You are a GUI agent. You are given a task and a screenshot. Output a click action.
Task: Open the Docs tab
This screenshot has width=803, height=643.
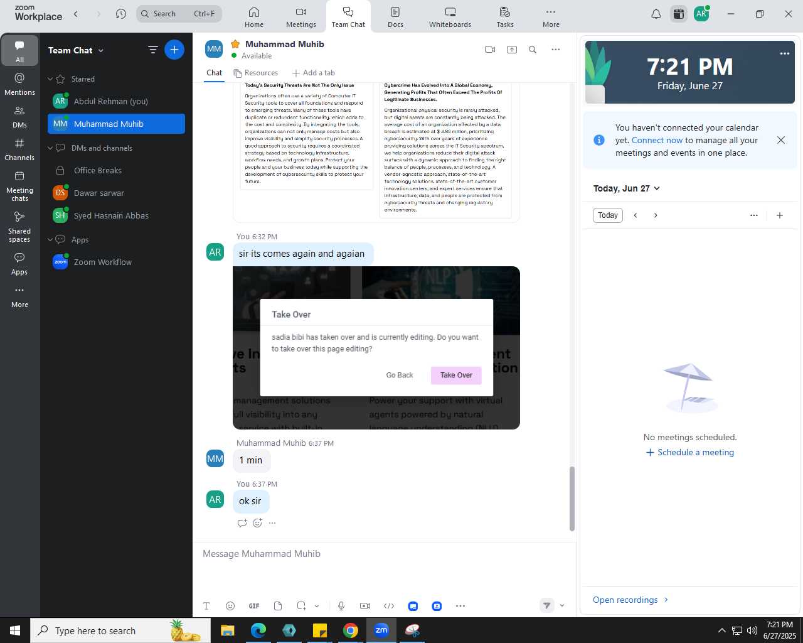(395, 17)
